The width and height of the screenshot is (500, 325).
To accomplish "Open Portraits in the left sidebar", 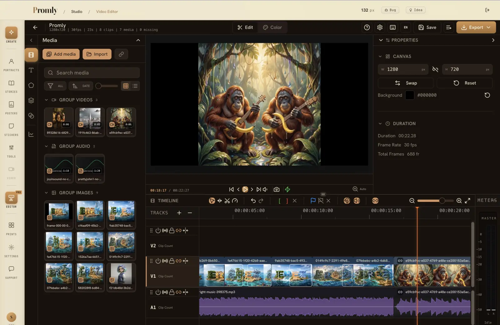I will [11, 65].
